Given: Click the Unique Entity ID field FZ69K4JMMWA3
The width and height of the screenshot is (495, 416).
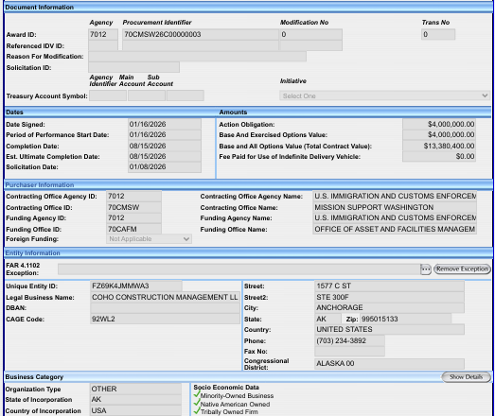Looking at the screenshot, I should 136,286.
